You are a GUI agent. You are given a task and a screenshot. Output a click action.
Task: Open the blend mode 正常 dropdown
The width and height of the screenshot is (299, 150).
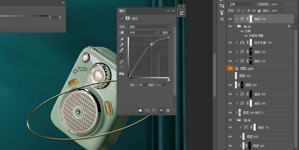[241, 4]
